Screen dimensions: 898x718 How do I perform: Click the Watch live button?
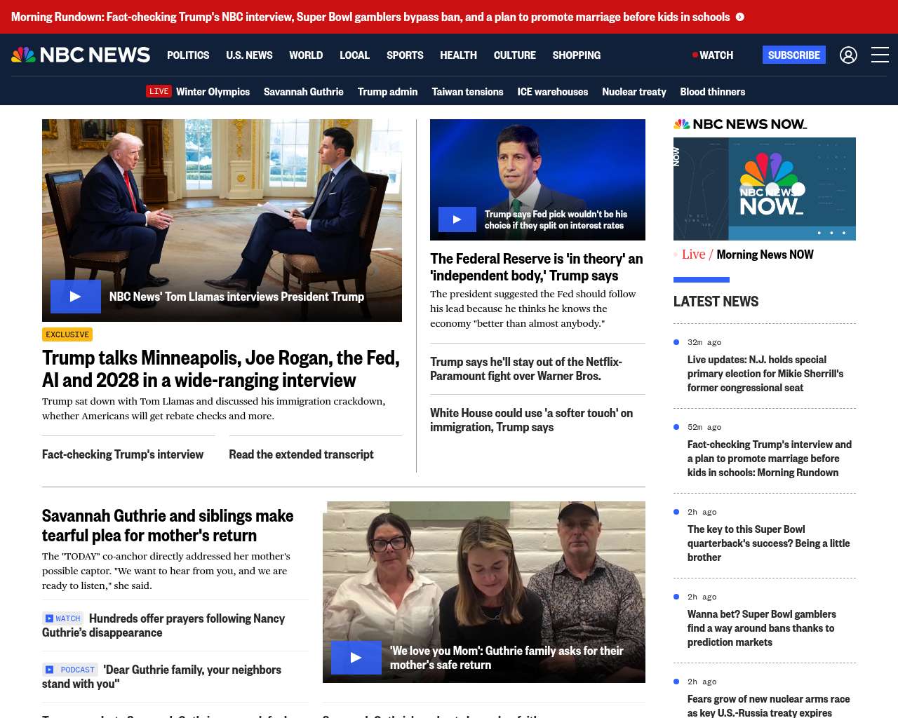click(x=713, y=55)
